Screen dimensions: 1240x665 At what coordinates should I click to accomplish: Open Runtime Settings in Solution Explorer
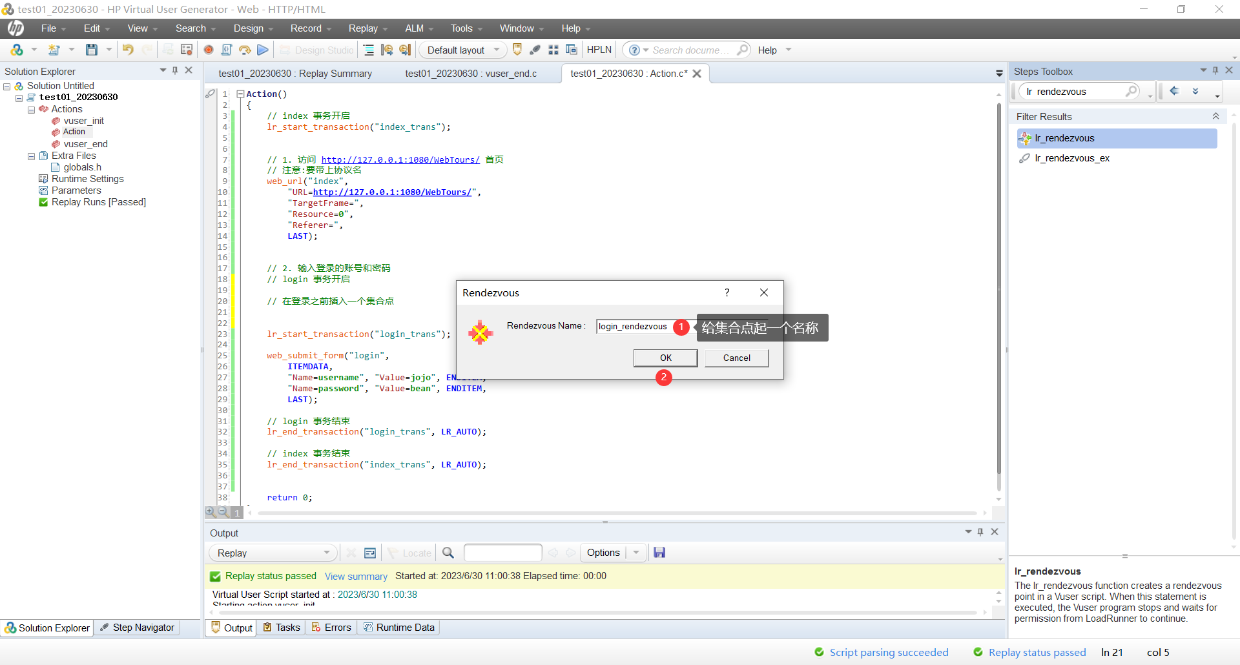87,179
